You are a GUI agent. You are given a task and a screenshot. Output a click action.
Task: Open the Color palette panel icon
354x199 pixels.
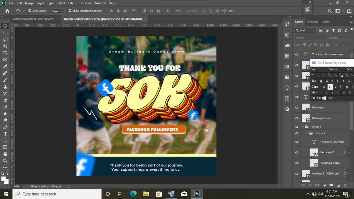[287, 46]
